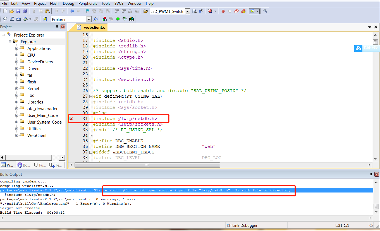Close the webclient.c editor tab
Screen dimensions: 380x231
coord(376,27)
